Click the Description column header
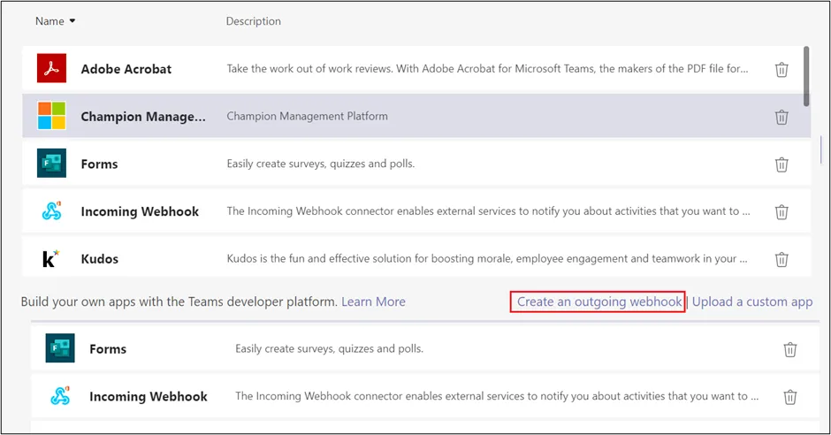Image resolution: width=831 pixels, height=435 pixels. [x=254, y=21]
